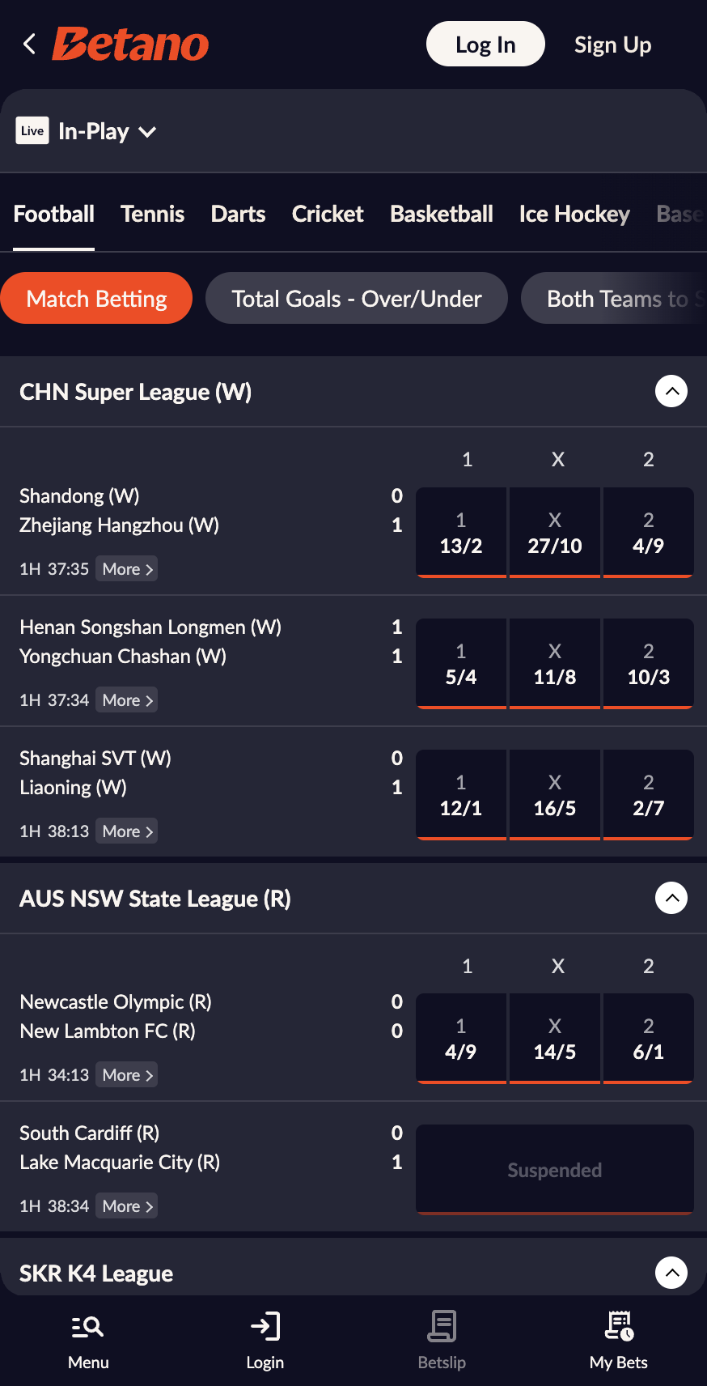Collapse the AUS NSW State League (R) section
The image size is (707, 1386).
671,898
